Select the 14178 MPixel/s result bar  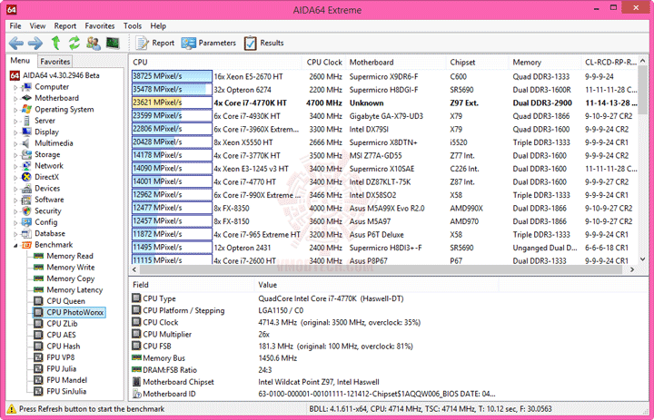[172, 155]
